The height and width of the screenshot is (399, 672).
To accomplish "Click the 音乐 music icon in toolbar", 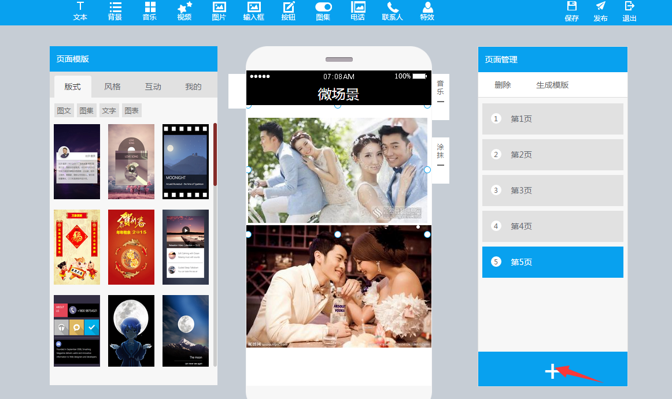I will click(150, 11).
